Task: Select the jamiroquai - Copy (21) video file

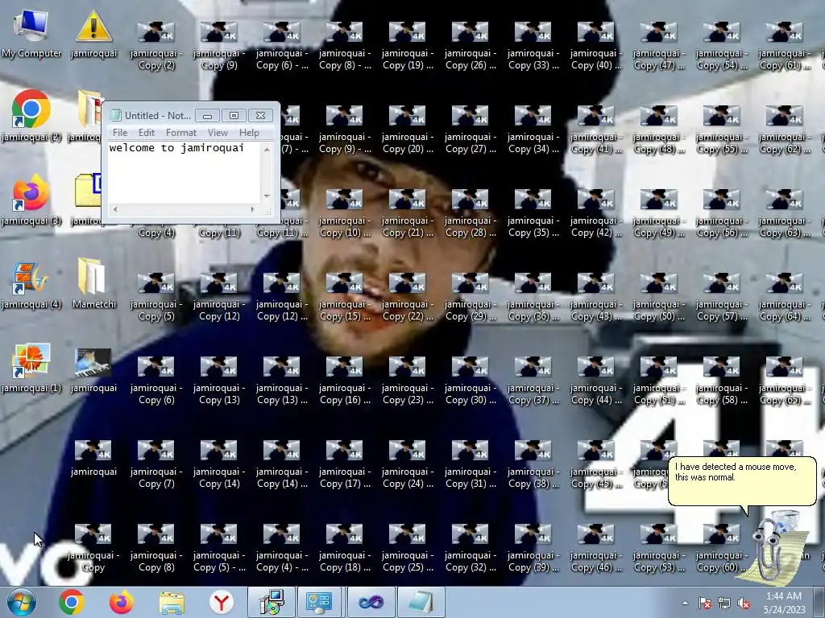Action: click(x=408, y=213)
